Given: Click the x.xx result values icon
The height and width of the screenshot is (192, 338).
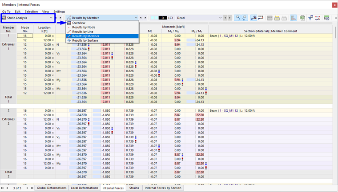Looking at the screenshot, I should click(x=261, y=18).
